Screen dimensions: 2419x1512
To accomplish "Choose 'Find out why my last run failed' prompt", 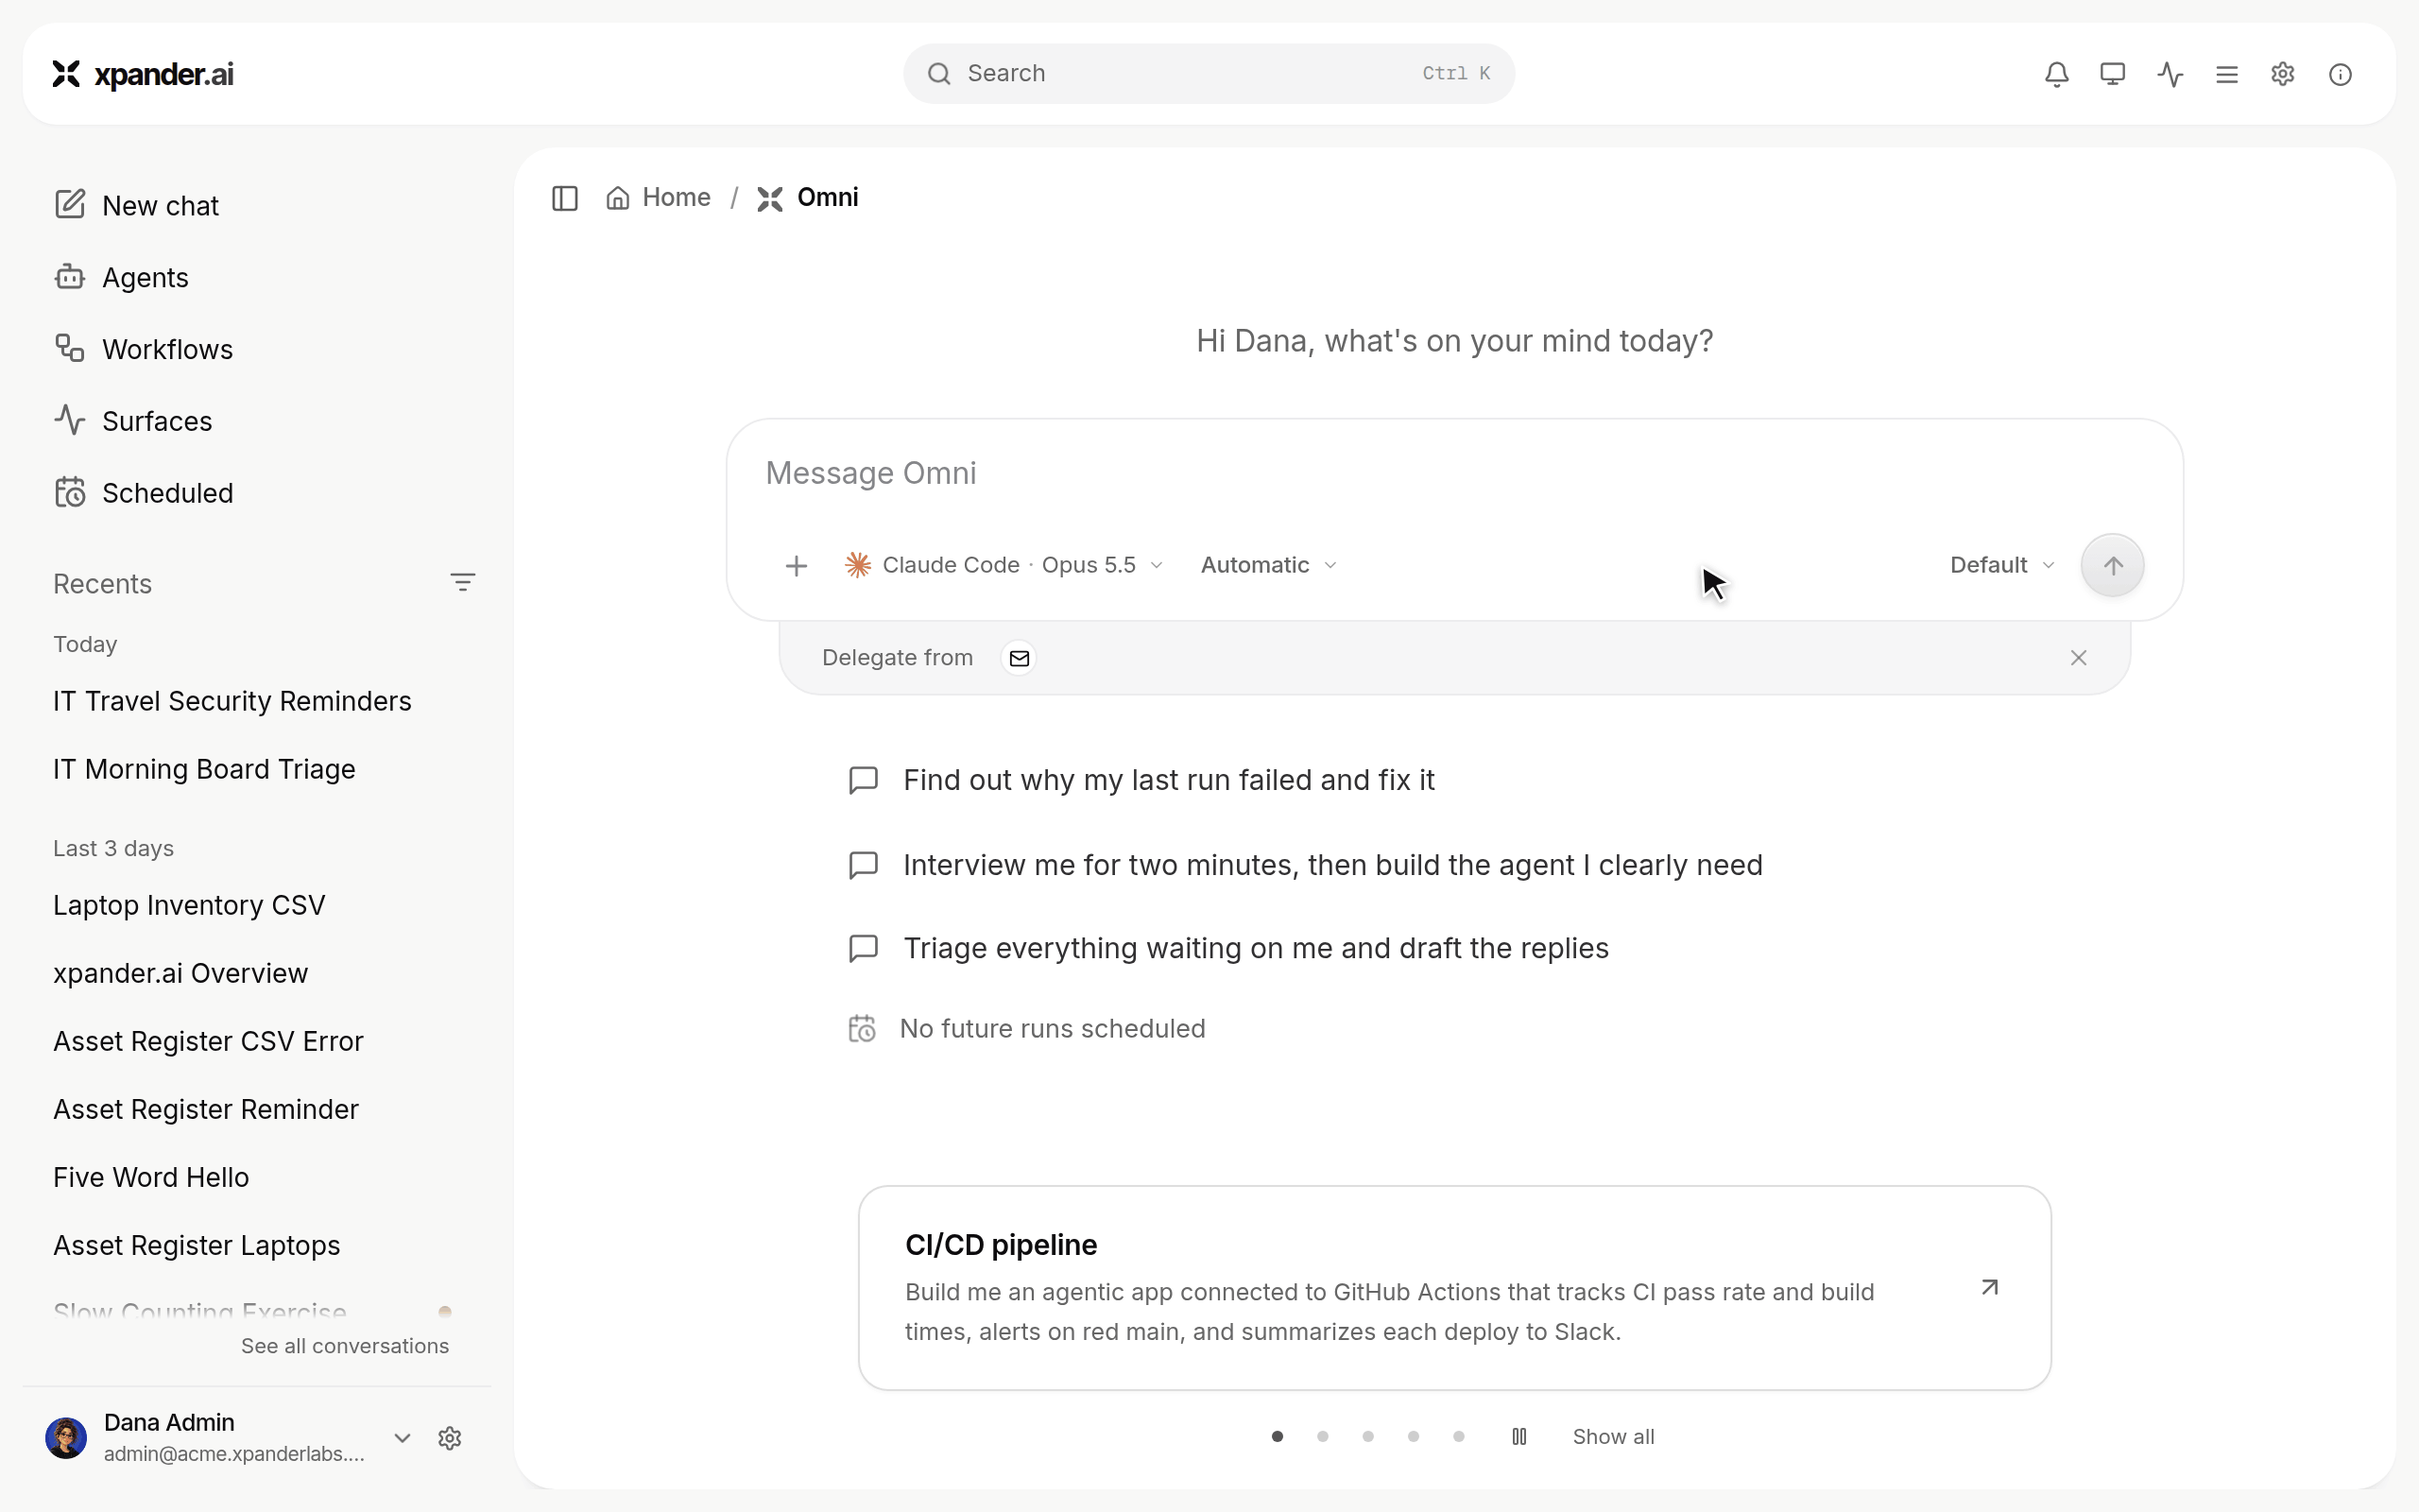I will click(x=1141, y=780).
